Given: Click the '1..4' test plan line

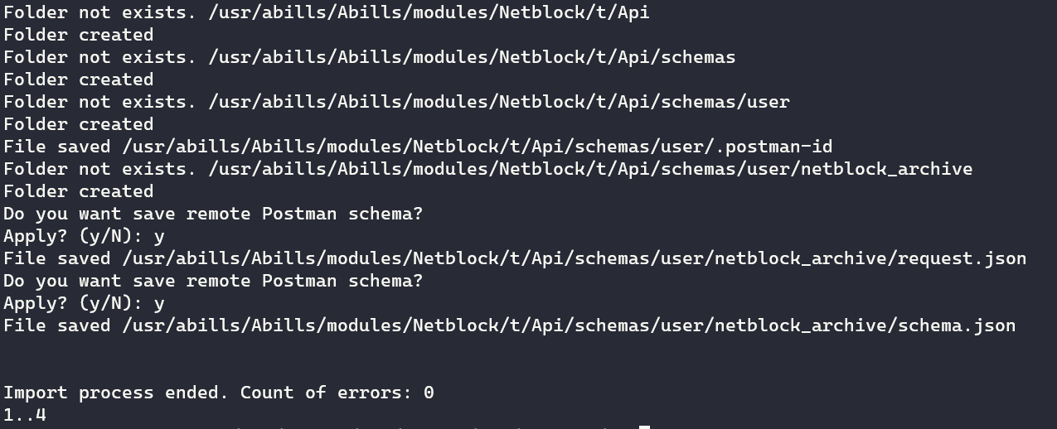Looking at the screenshot, I should [x=25, y=414].
